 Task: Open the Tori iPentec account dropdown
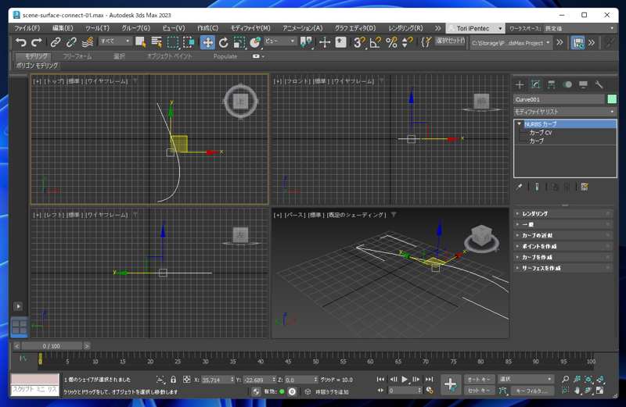(x=475, y=28)
